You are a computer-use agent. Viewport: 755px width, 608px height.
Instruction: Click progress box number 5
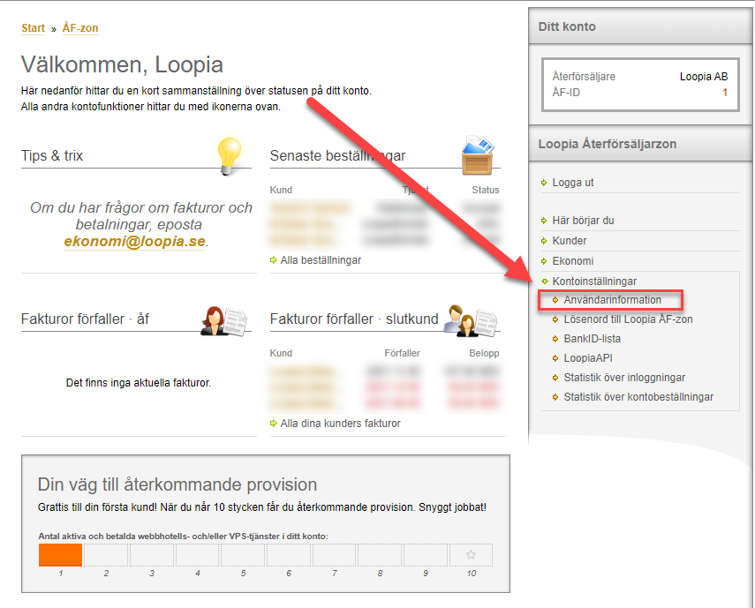pos(243,555)
